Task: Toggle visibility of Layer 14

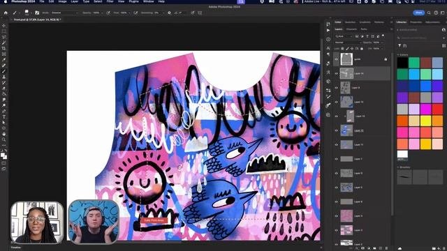Action: (337, 73)
